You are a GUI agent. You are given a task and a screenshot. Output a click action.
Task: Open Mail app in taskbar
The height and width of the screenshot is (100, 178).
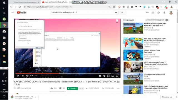pyautogui.click(x=4, y=31)
